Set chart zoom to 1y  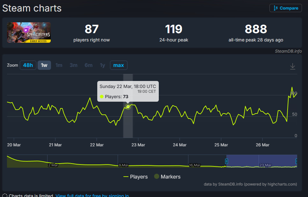tap(102, 65)
